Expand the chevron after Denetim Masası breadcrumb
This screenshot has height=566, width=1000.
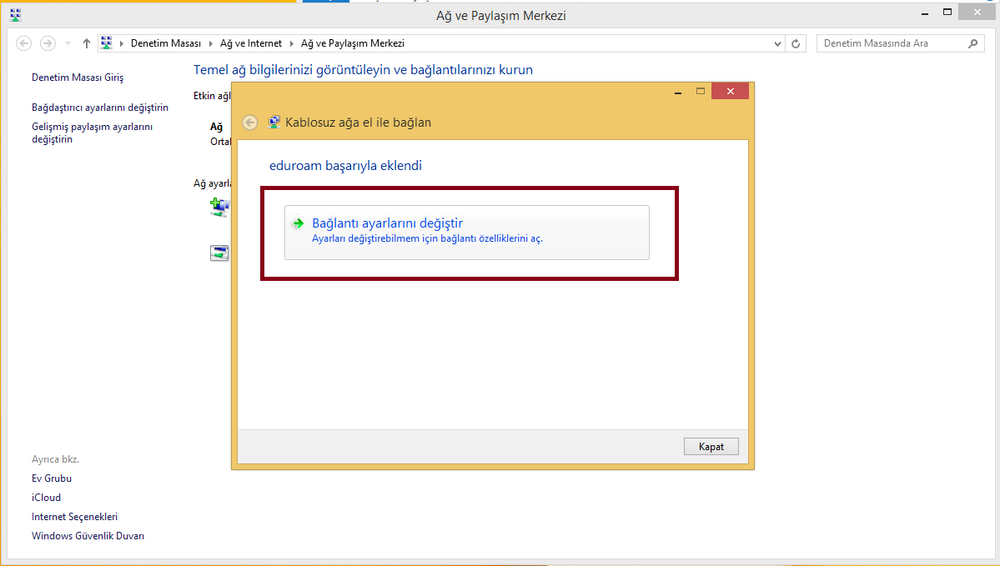[x=210, y=43]
